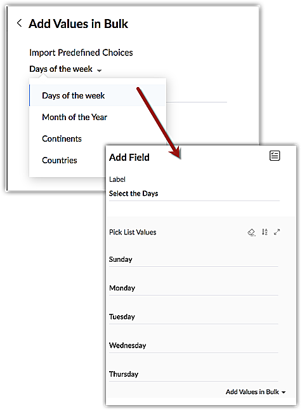Screen dimensions: 307x413
Task: Go back using the Add Values in Bulk arrow
Action: [19, 23]
